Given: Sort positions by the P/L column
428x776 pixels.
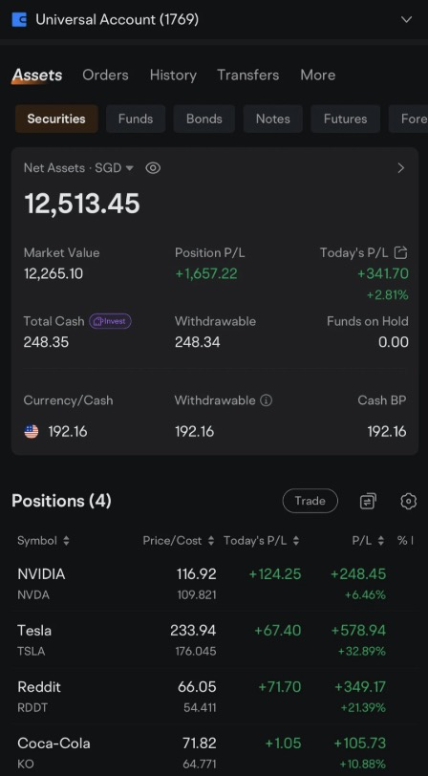Looking at the screenshot, I should click(x=368, y=541).
